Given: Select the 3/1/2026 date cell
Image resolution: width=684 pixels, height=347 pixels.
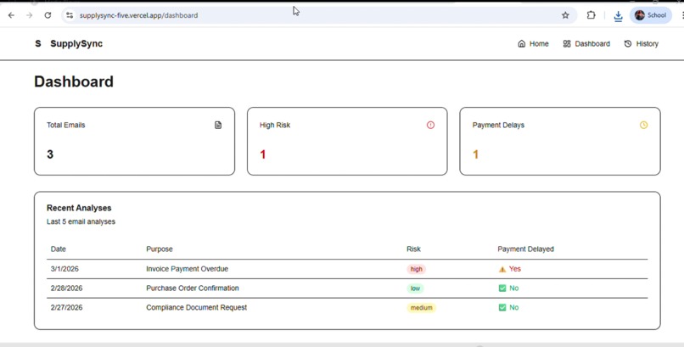Looking at the screenshot, I should pos(64,269).
